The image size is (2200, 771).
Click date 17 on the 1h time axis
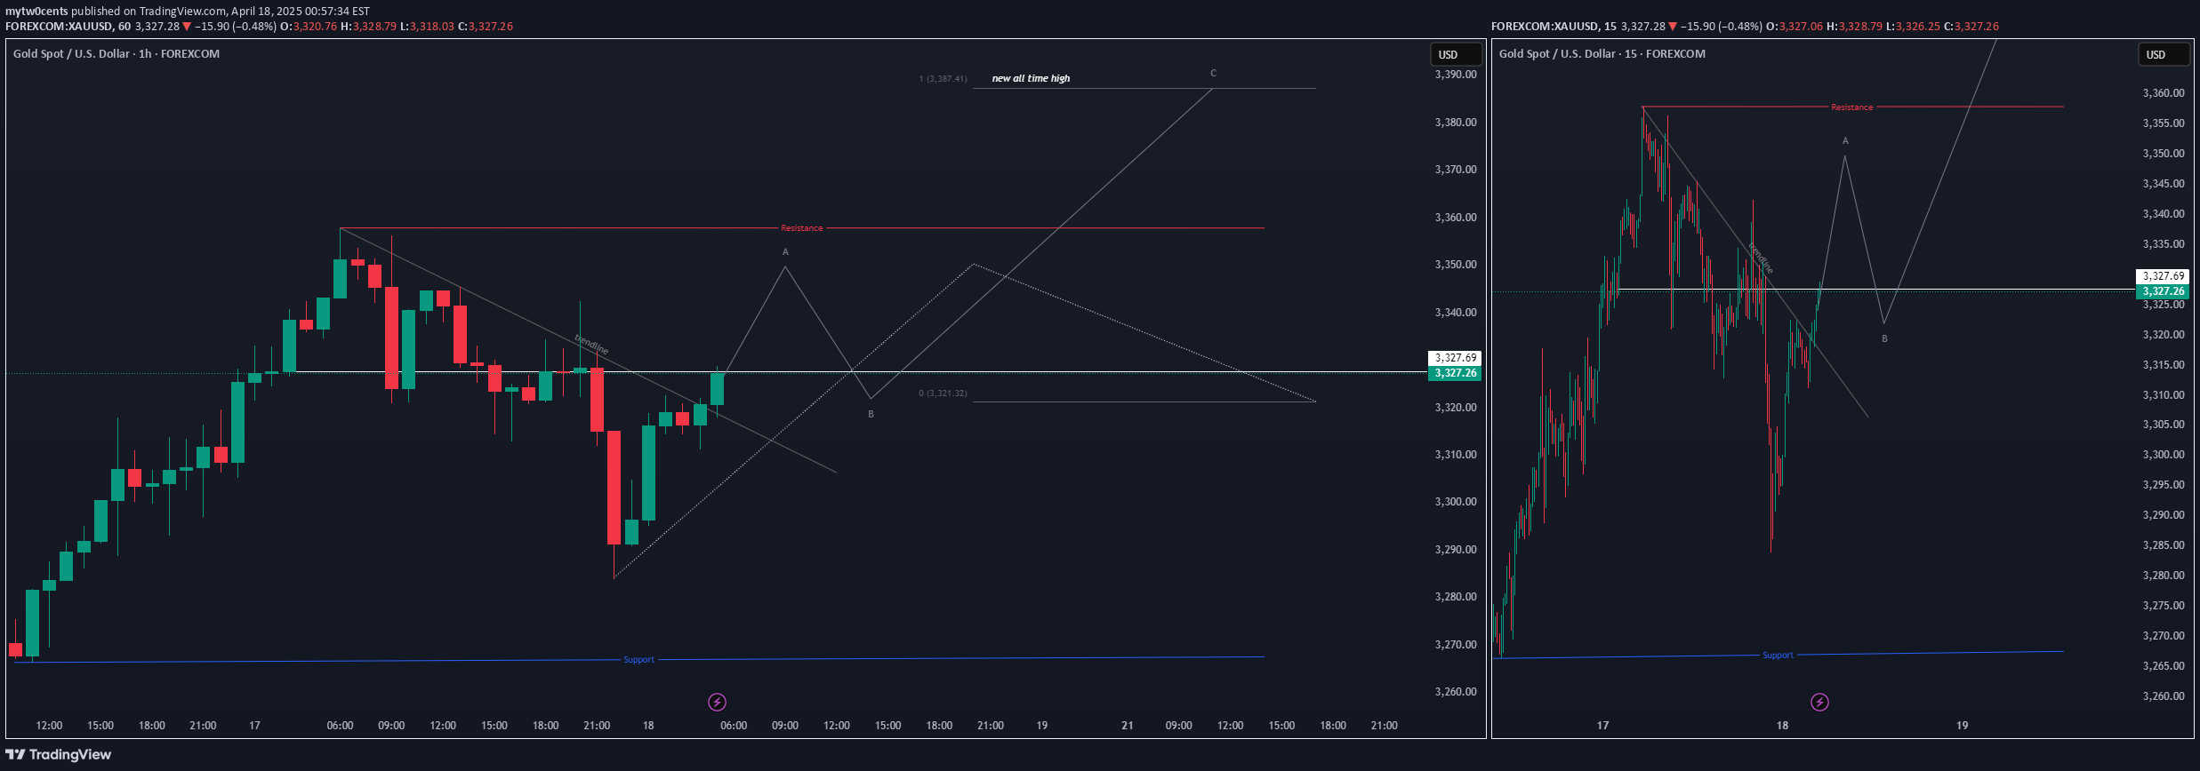coord(254,726)
